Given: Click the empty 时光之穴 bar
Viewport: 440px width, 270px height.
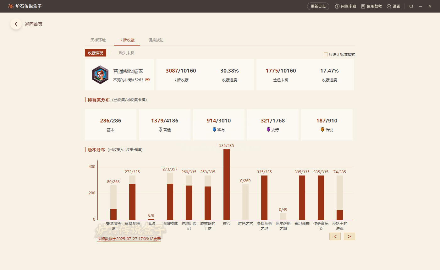Looking at the screenshot, I should tap(245, 202).
